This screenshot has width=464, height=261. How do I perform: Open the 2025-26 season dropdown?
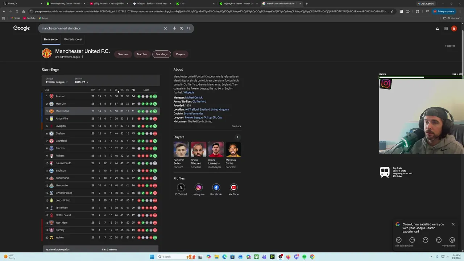point(82,82)
